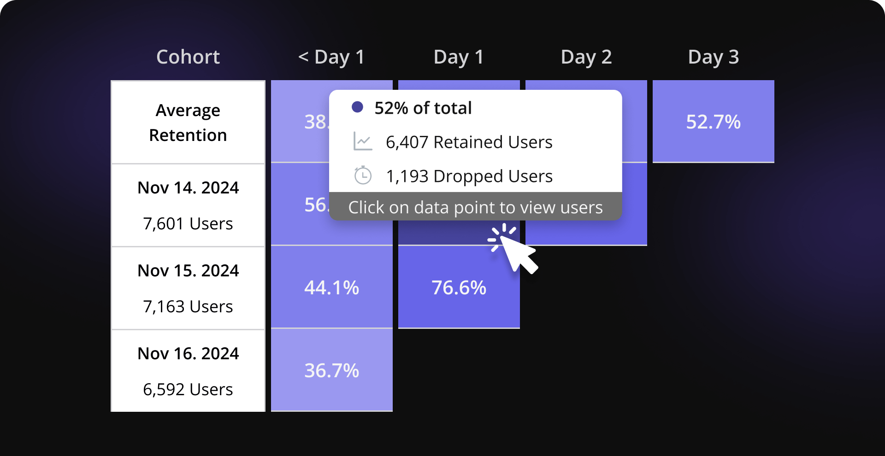Click the 6,407 Retained Users text

pyautogui.click(x=469, y=142)
